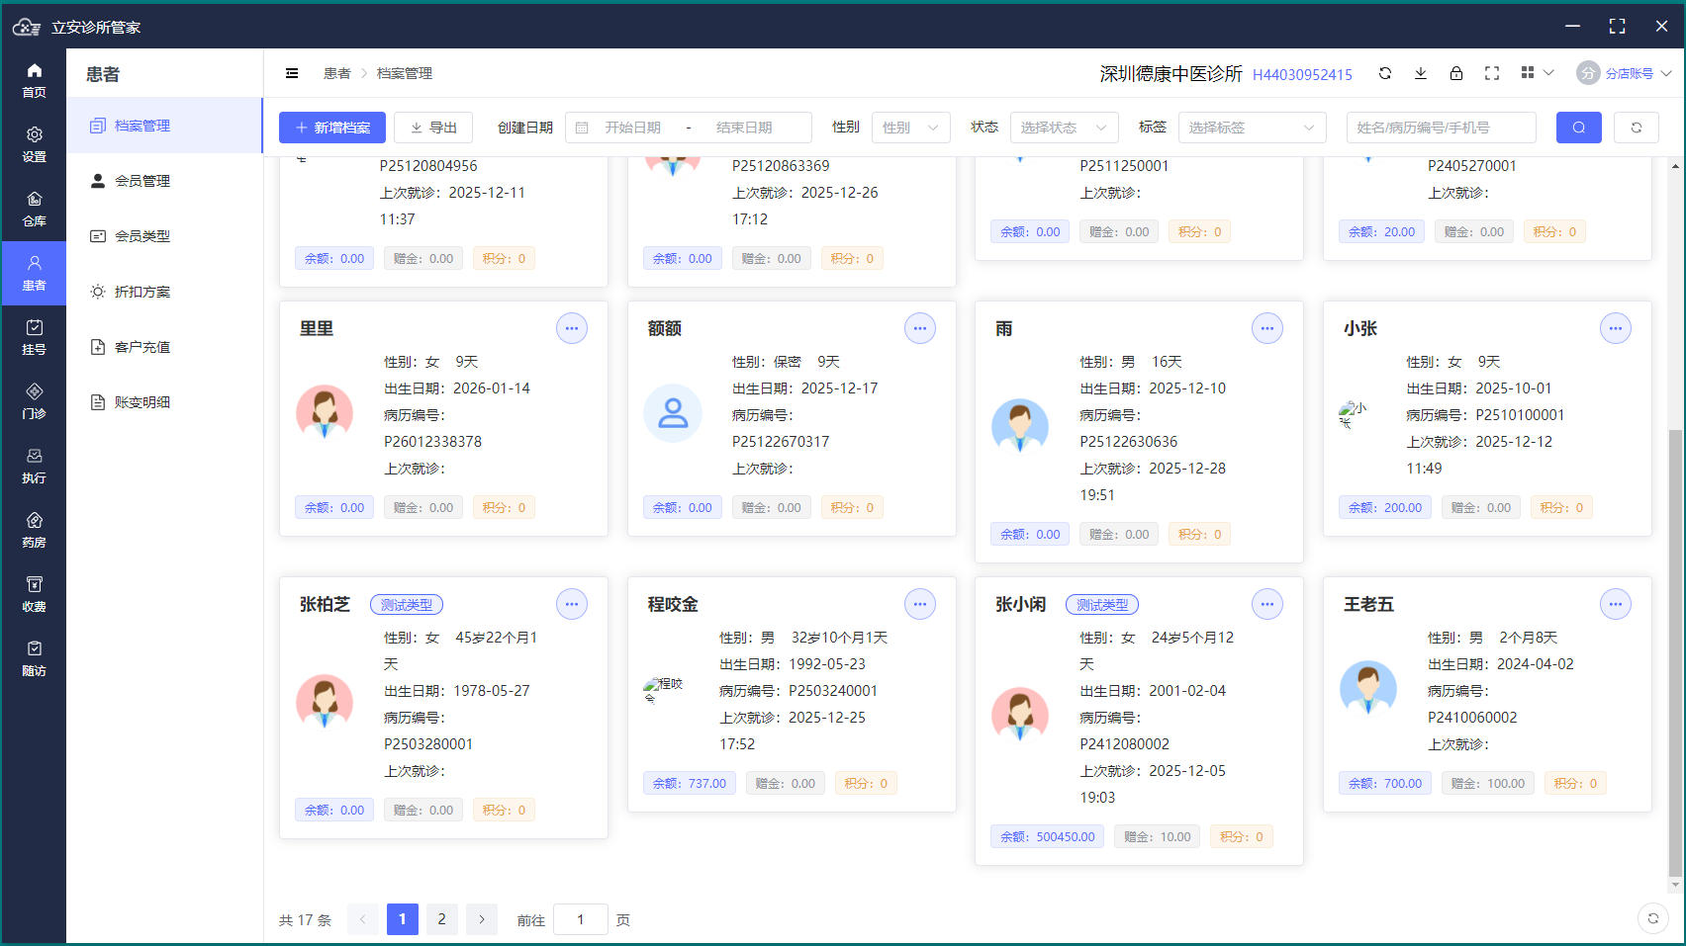Go to the 仓库 warehouse module
Viewport: 1686px width, 946px height.
[x=34, y=209]
